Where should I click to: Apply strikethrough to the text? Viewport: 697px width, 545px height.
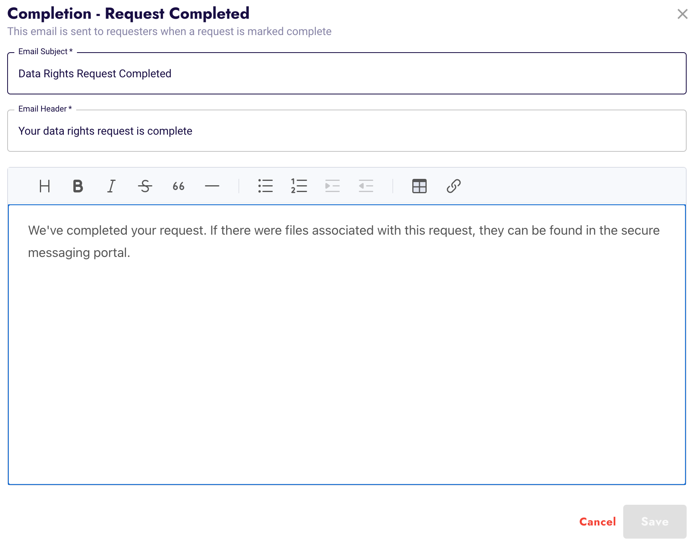pos(145,186)
